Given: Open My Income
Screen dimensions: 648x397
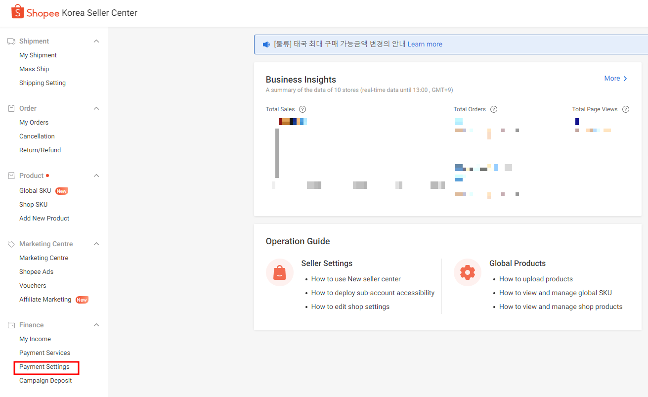Looking at the screenshot, I should (35, 339).
